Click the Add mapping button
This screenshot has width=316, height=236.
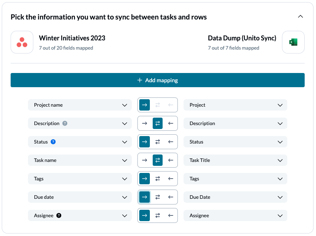tap(158, 80)
